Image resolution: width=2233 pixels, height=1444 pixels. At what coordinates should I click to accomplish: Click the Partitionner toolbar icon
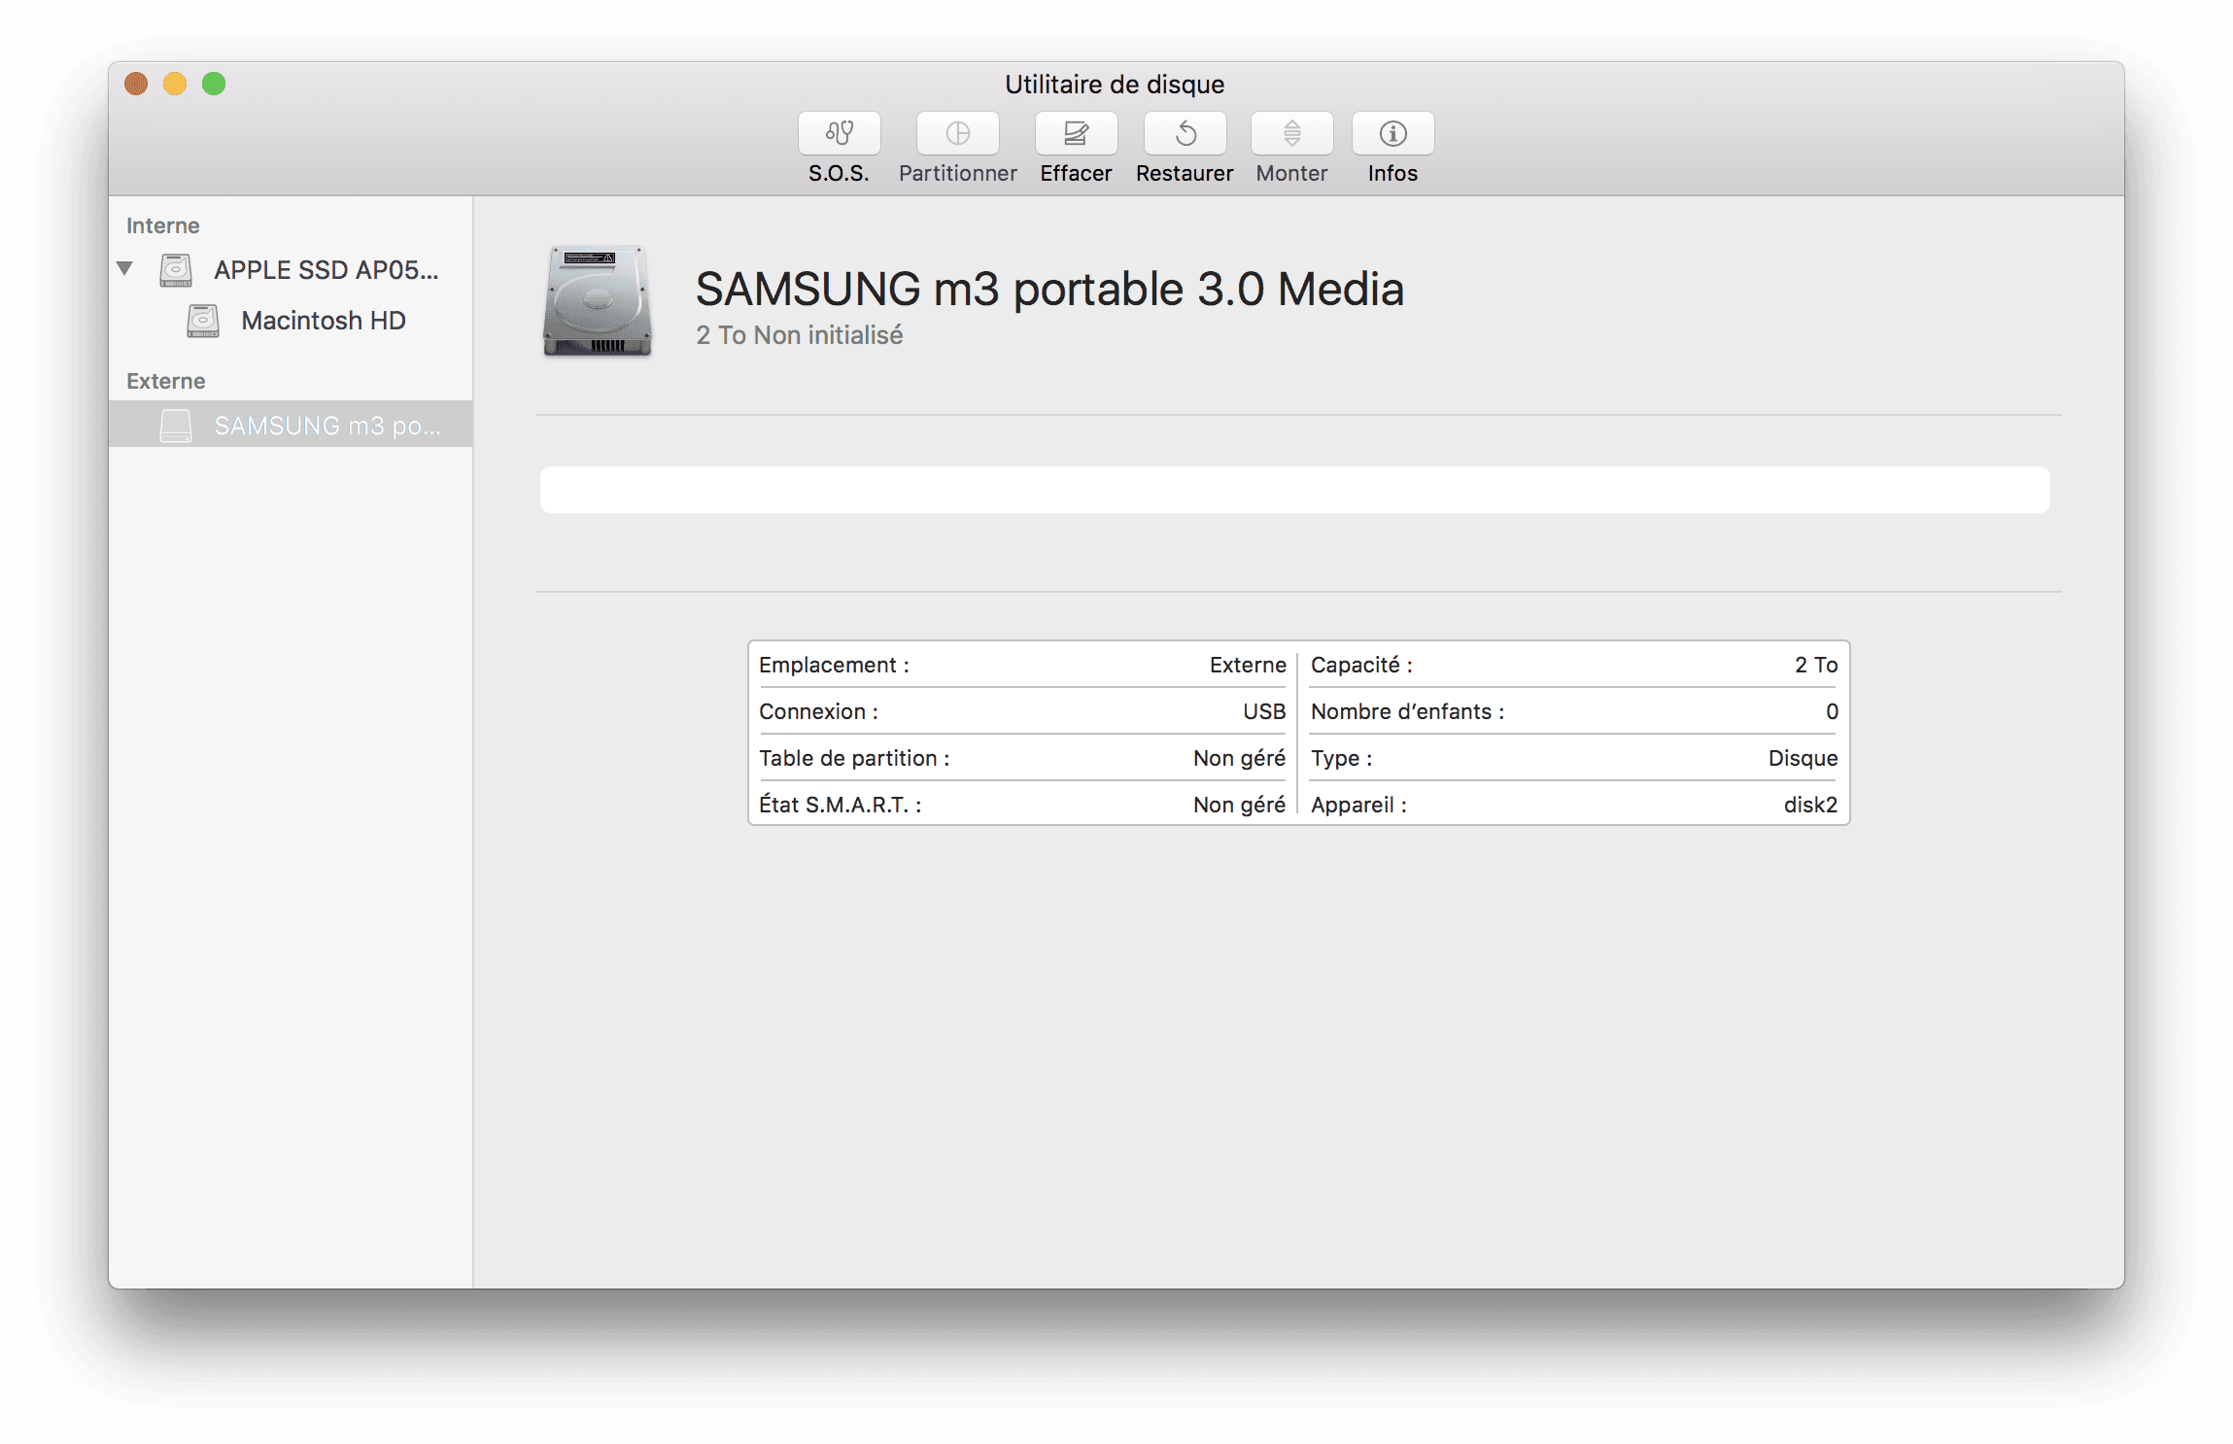957,133
